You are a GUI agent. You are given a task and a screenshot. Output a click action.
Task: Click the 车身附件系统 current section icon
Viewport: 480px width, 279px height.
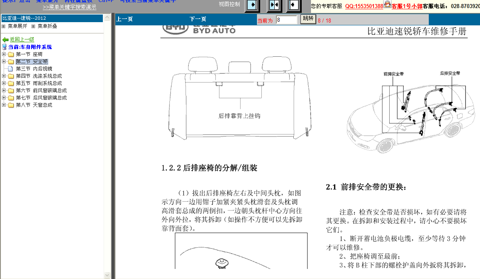coord(4,47)
